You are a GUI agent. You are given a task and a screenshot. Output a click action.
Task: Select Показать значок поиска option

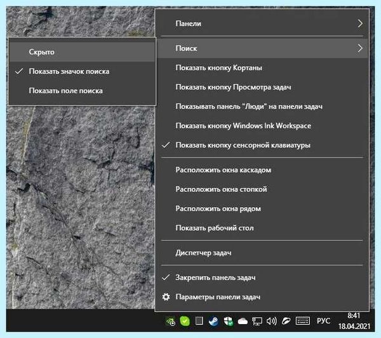pos(82,71)
